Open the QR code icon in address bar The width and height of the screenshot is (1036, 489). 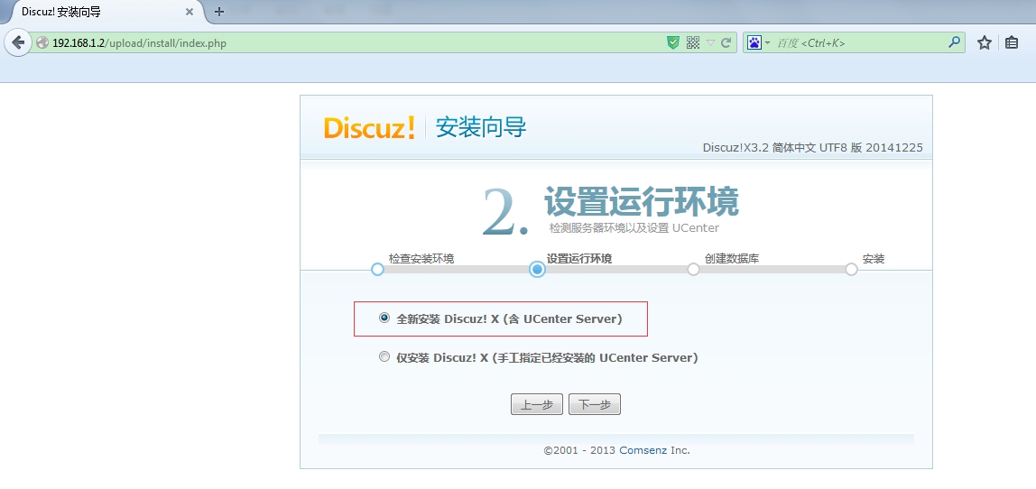tap(692, 43)
